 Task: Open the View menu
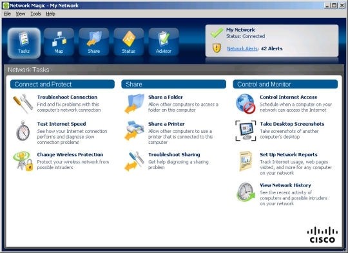pos(21,14)
